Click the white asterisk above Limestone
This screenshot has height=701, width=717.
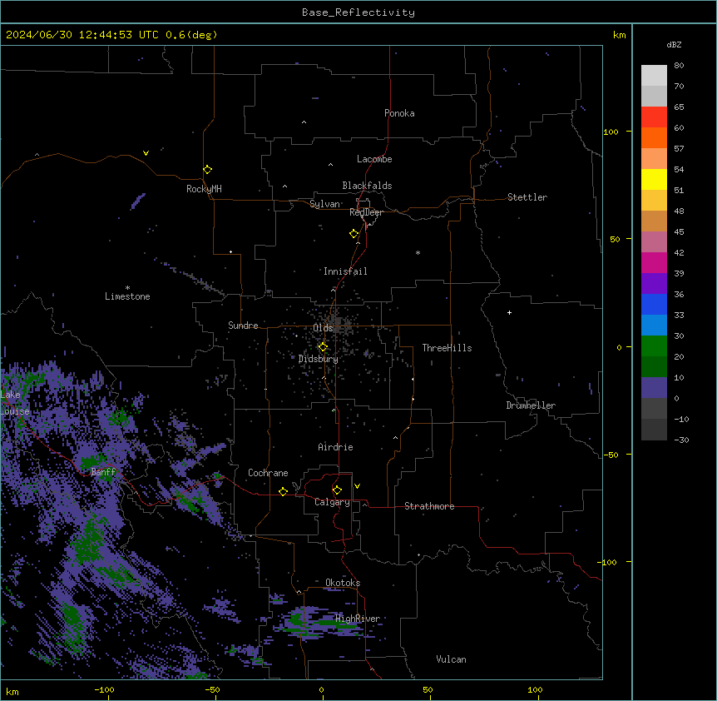tap(127, 288)
